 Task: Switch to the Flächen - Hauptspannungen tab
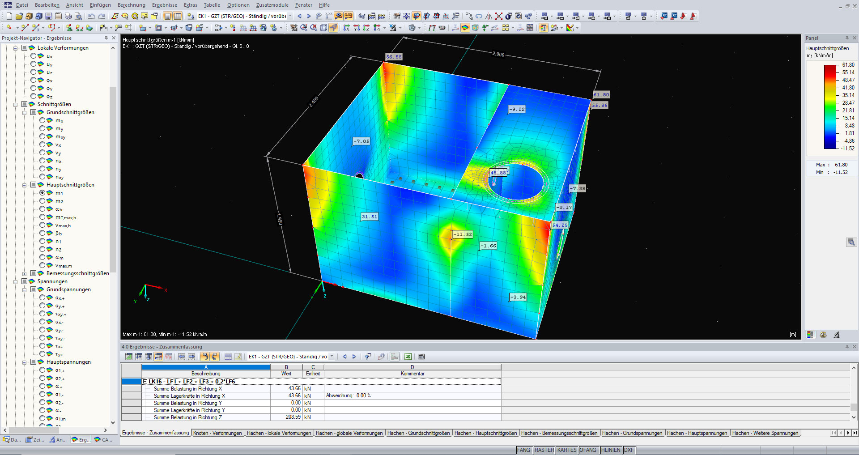tap(697, 433)
